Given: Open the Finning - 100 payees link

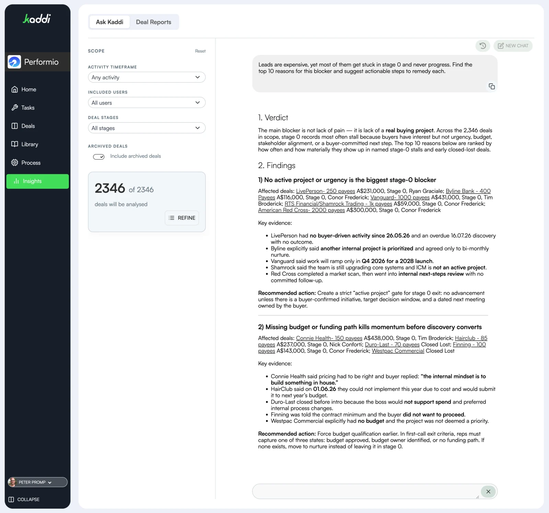Looking at the screenshot, I should 469,345.
